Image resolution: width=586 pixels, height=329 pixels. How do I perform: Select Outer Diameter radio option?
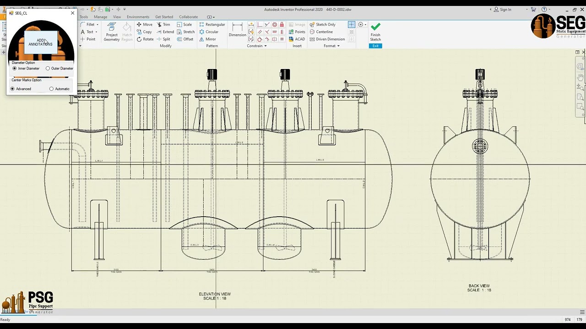pos(60,69)
